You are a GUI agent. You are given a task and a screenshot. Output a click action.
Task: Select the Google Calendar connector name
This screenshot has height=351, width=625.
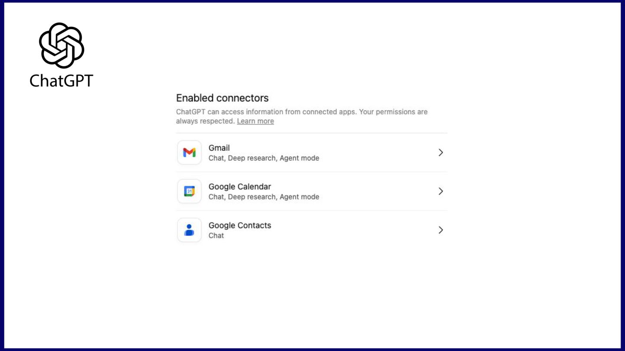point(240,187)
